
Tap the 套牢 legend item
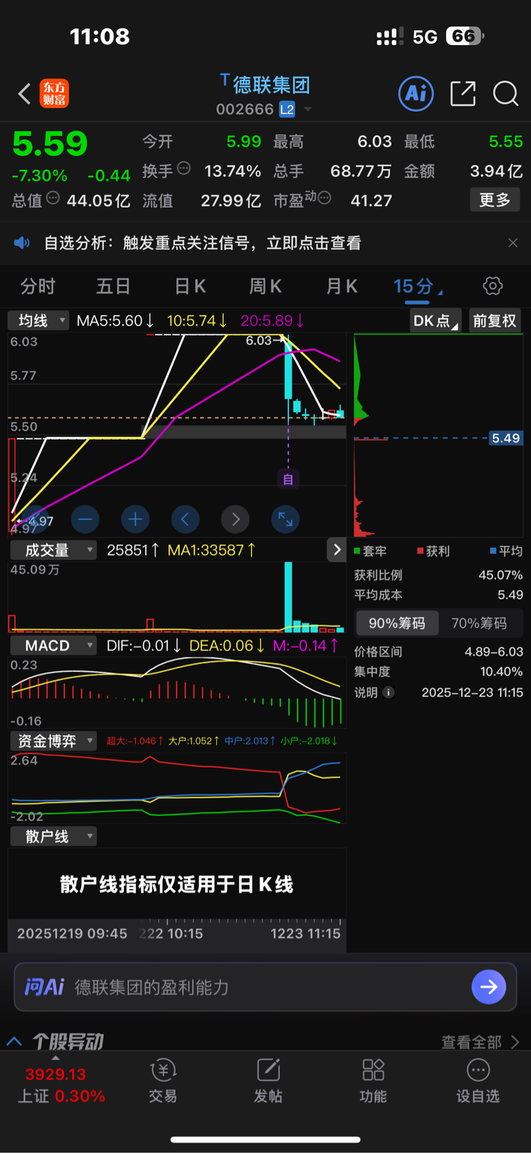pos(371,551)
